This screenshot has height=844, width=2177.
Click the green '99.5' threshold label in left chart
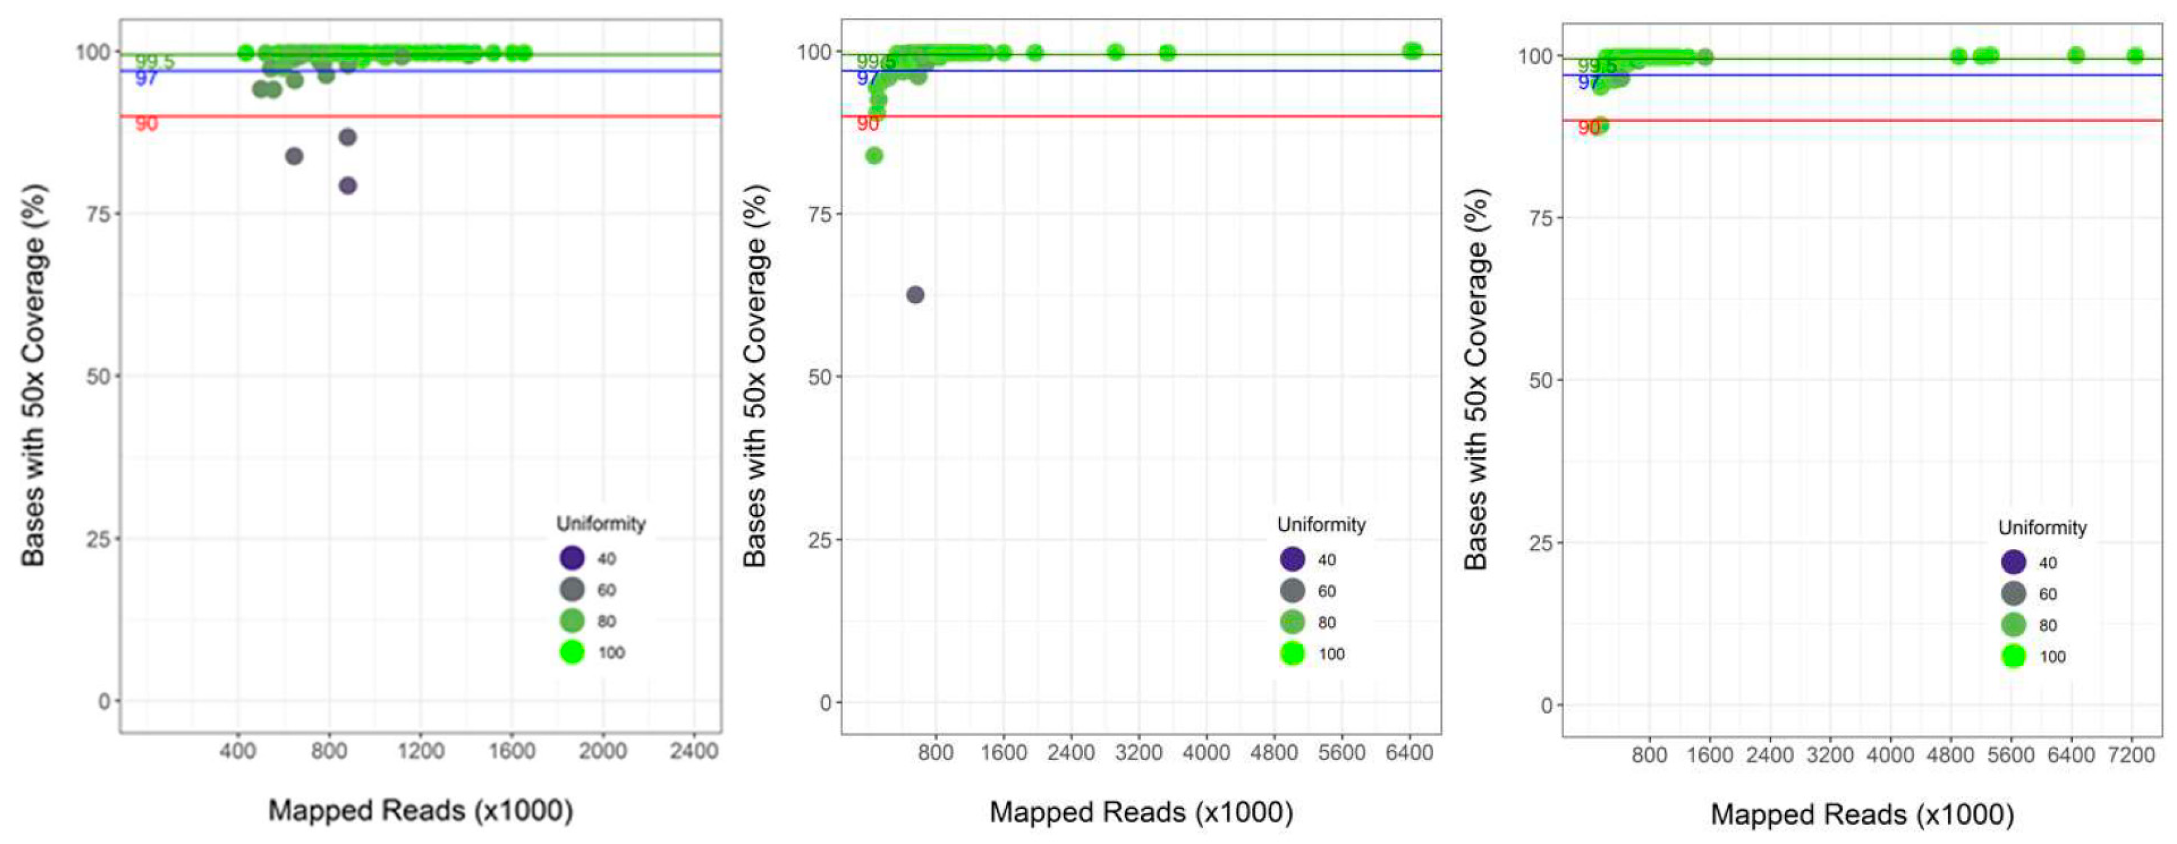pos(155,62)
